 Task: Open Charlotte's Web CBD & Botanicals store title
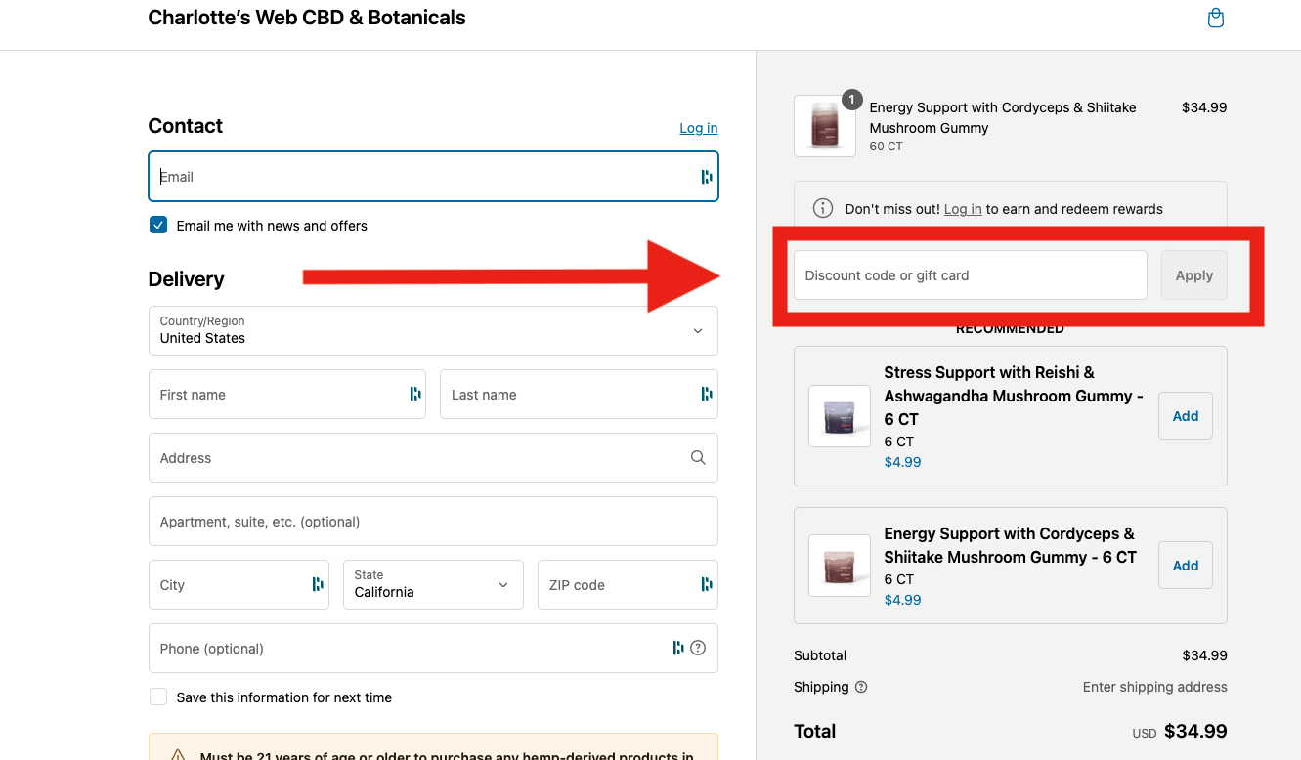point(307,18)
